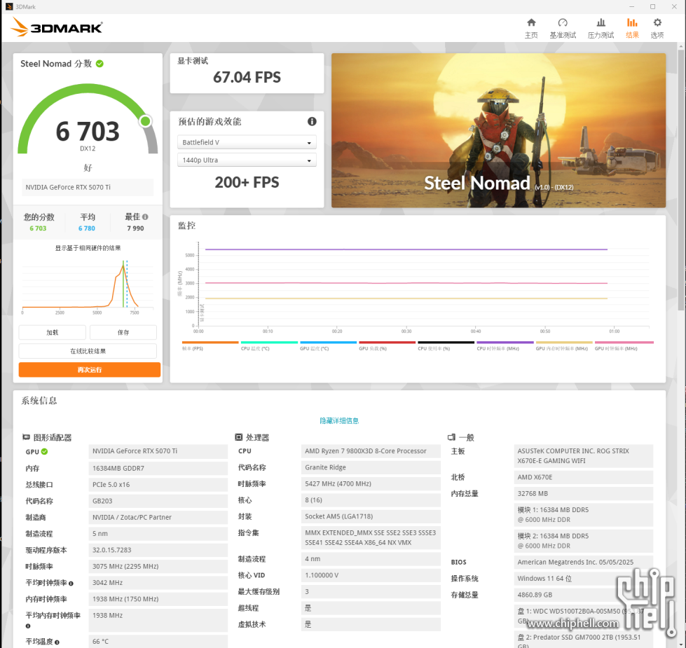The height and width of the screenshot is (648, 686).
Task: Click the Windows 11 64 位 value
Action: [583, 579]
